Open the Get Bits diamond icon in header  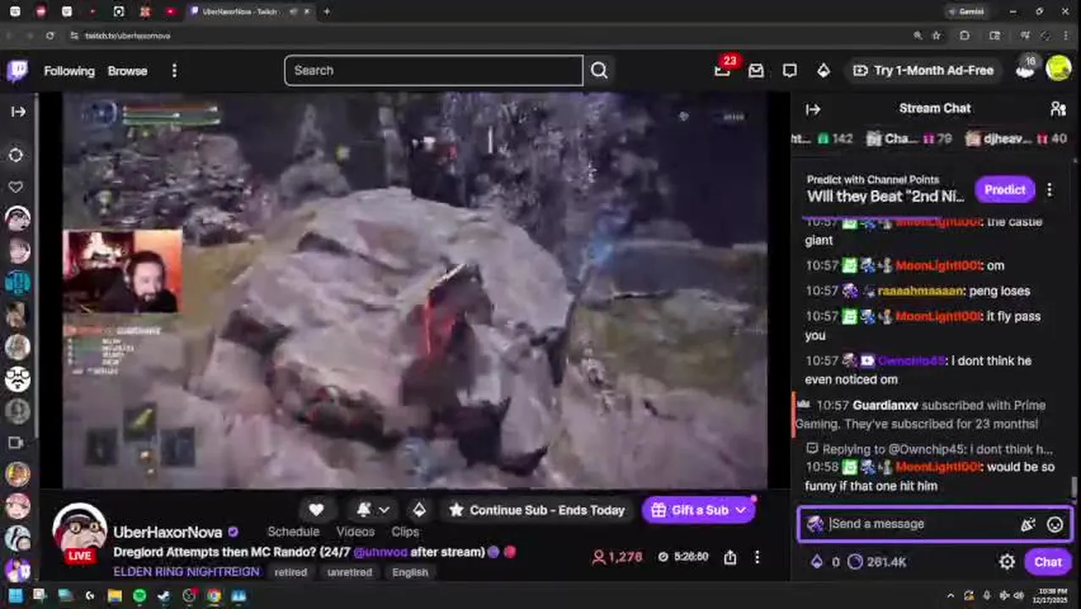point(823,71)
